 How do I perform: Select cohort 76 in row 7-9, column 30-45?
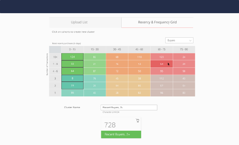(x=117, y=64)
